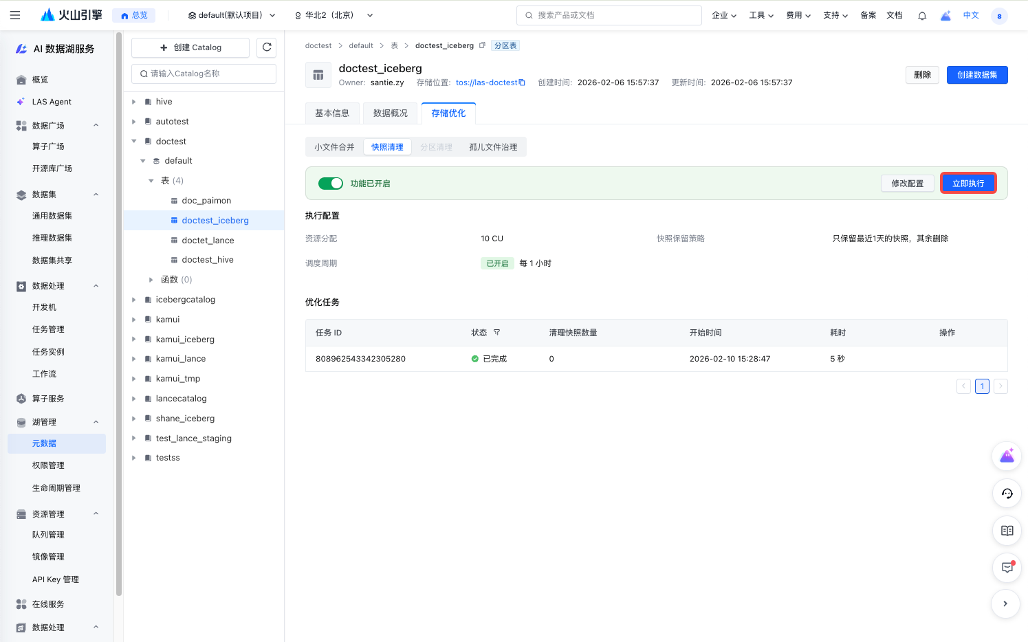The image size is (1028, 642).
Task: Open the notification bell icon
Action: point(922,16)
